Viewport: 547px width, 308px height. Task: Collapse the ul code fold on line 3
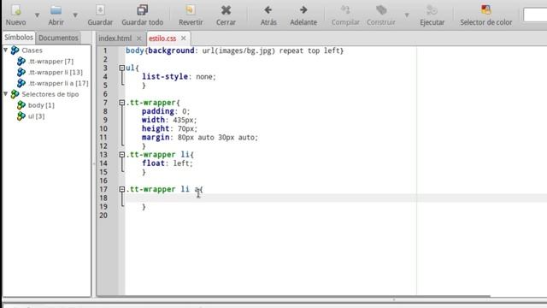click(121, 68)
